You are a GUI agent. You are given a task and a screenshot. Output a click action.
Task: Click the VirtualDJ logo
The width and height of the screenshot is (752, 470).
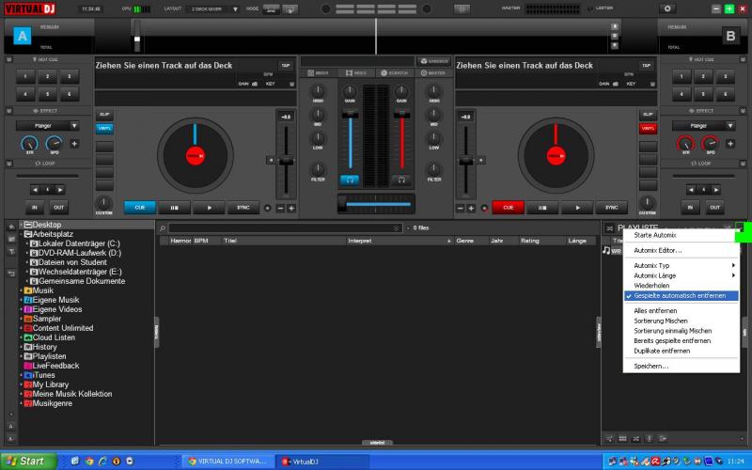point(30,8)
